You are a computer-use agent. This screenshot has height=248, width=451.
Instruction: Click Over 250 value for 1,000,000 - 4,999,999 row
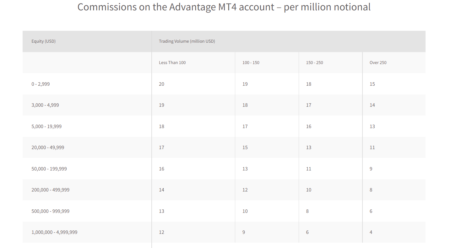coord(371,232)
